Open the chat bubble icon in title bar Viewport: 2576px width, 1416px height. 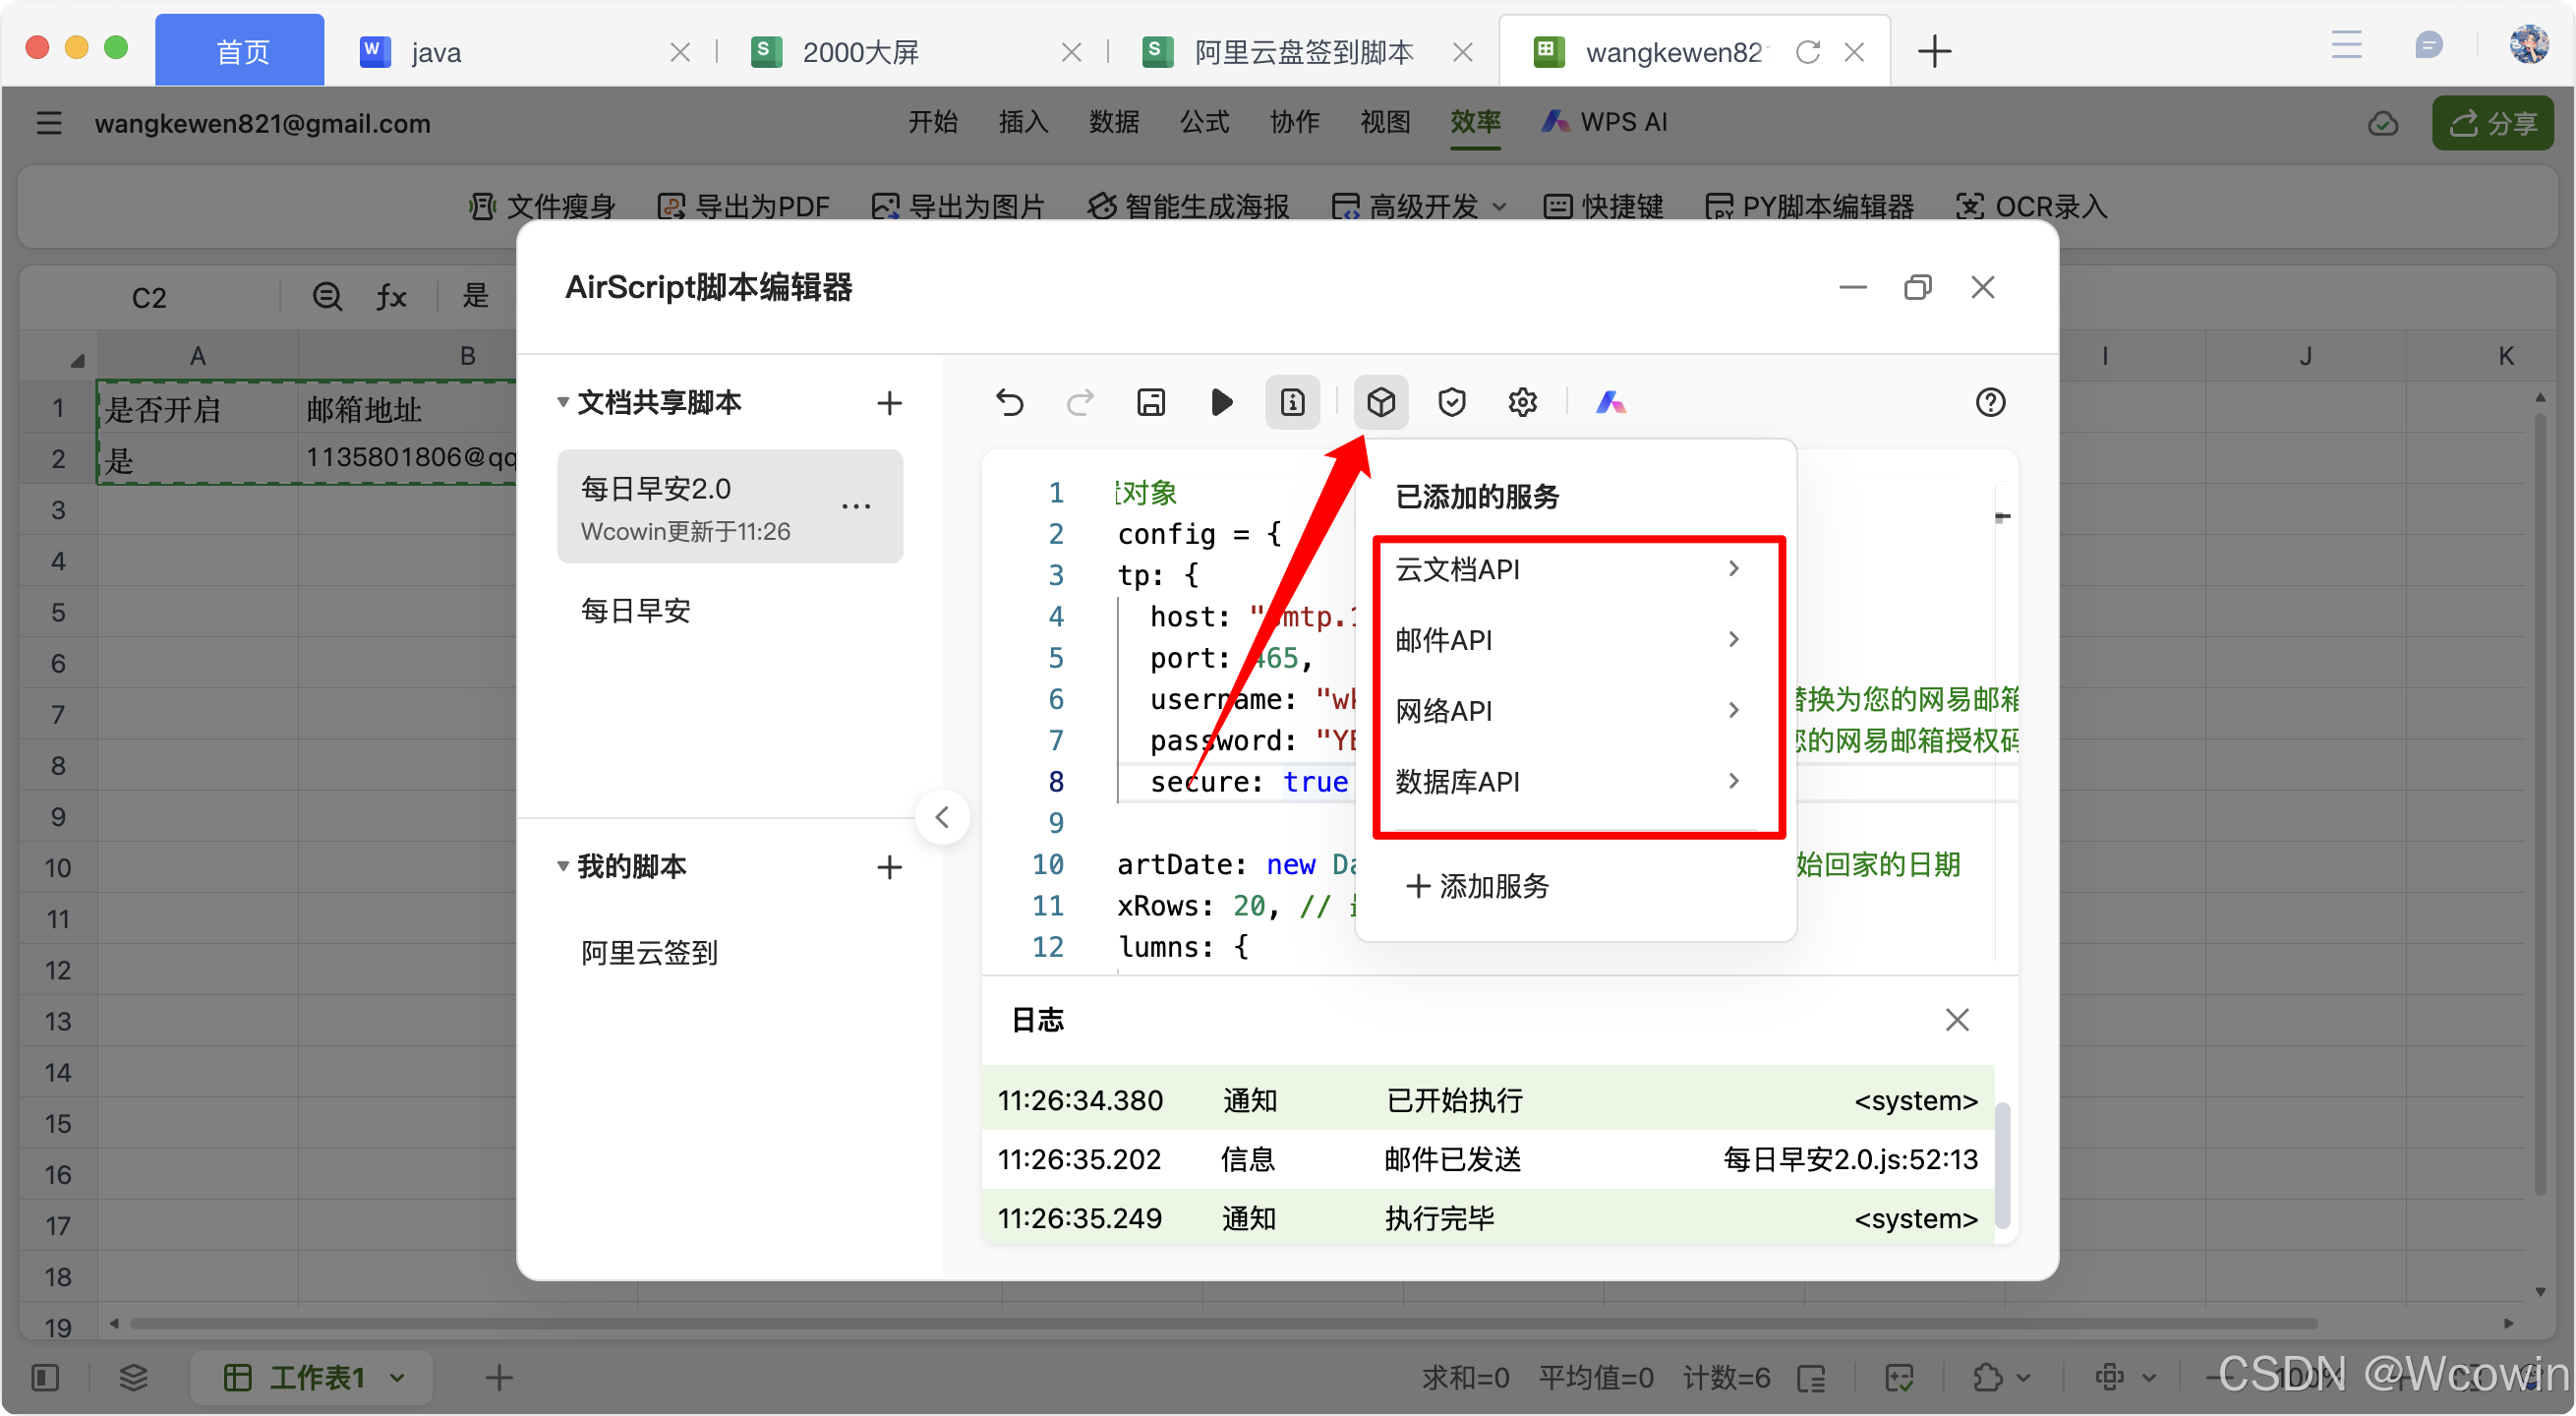pyautogui.click(x=2428, y=45)
